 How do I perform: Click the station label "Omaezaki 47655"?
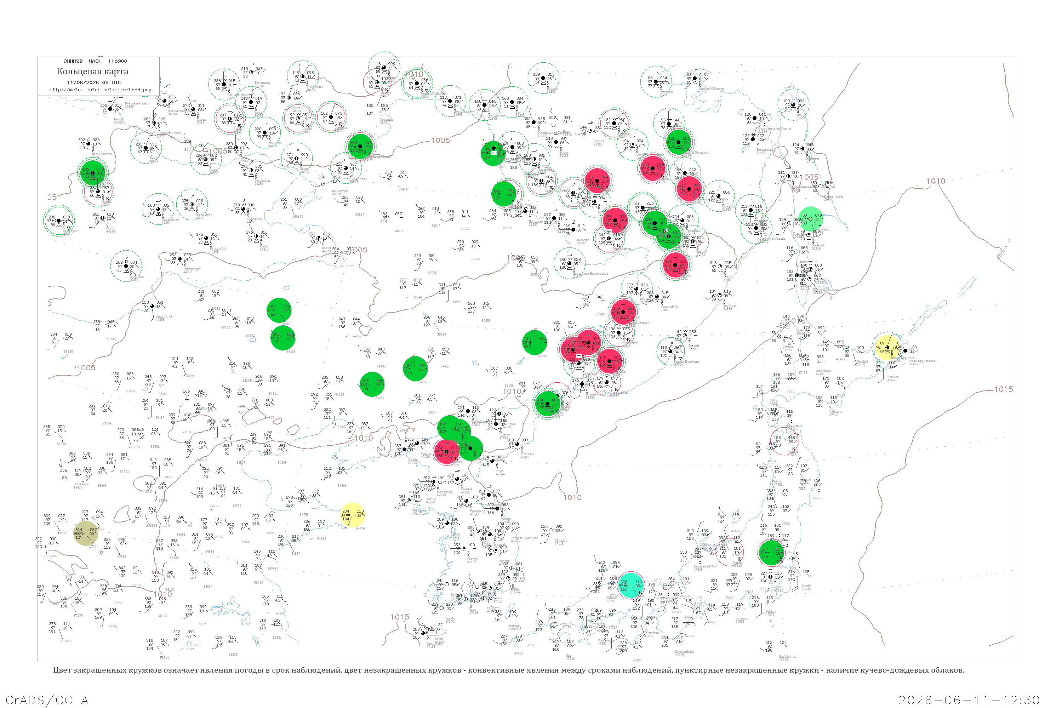click(x=742, y=620)
